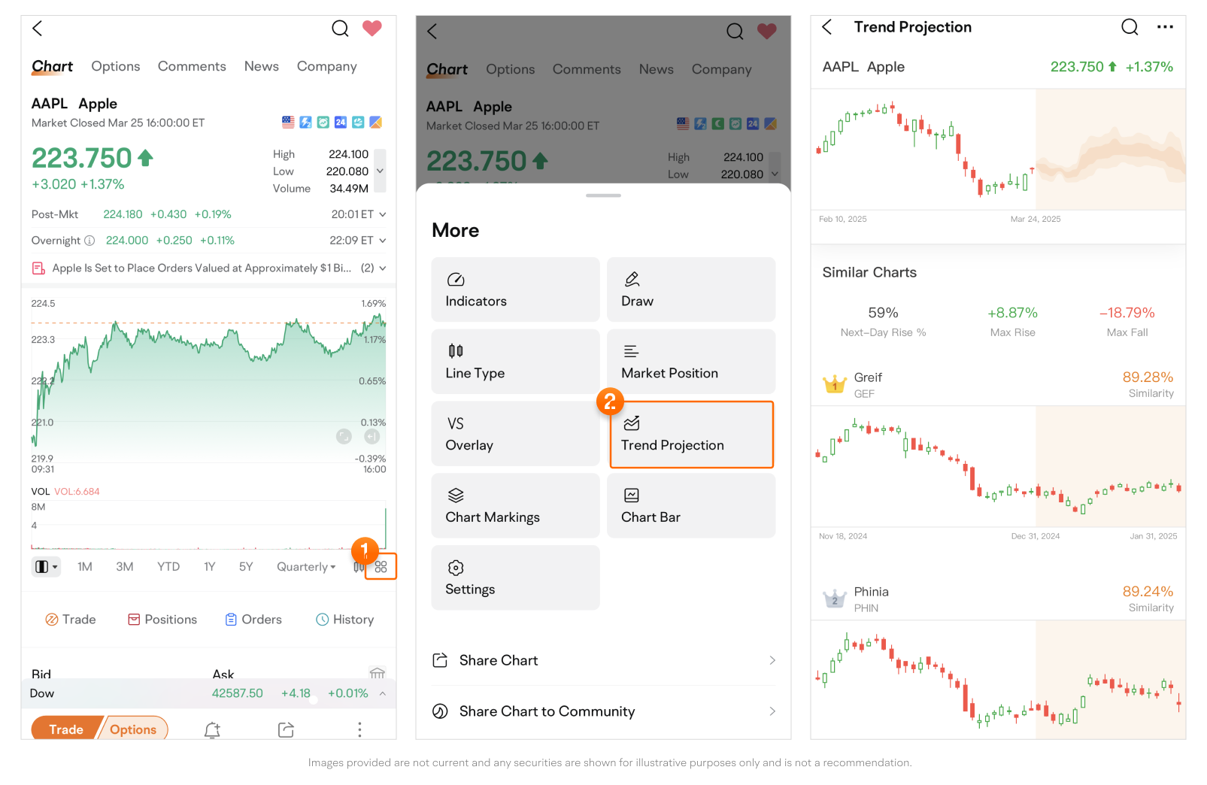Image resolution: width=1207 pixels, height=785 pixels.
Task: Open the Greif GEF similar chart
Action: coord(997,385)
